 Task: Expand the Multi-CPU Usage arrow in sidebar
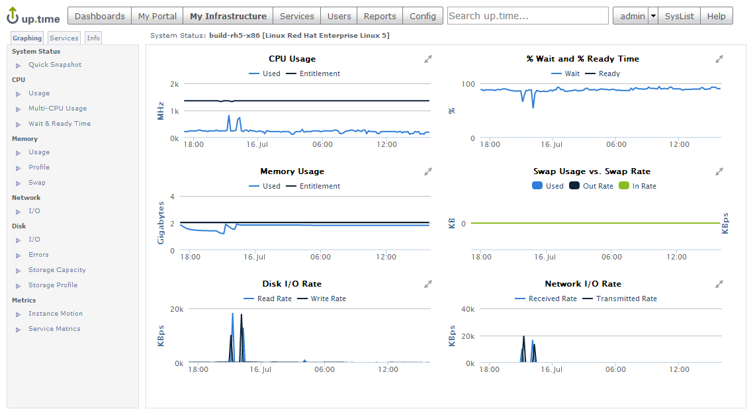coord(19,109)
